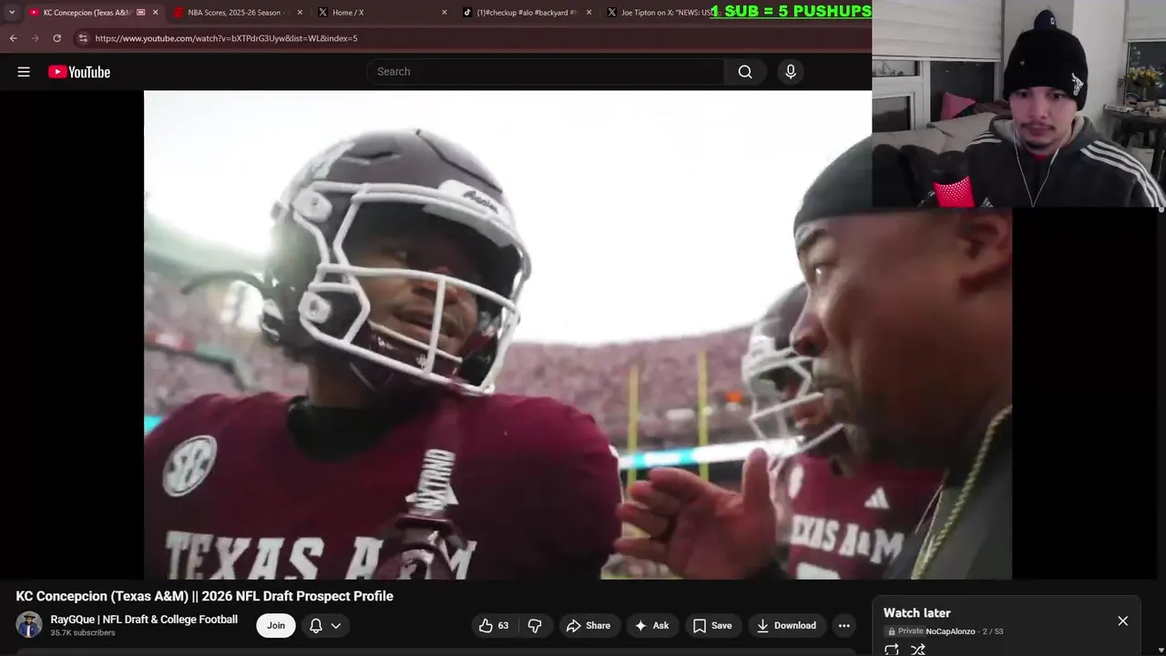The image size is (1166, 656).
Task: Click the browser forward arrow
Action: click(x=35, y=38)
